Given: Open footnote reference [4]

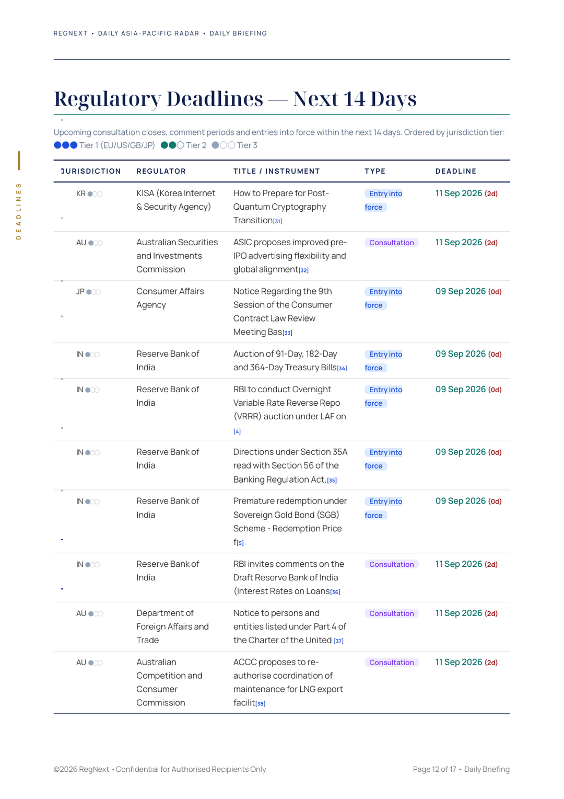Looking at the screenshot, I should click(237, 431).
